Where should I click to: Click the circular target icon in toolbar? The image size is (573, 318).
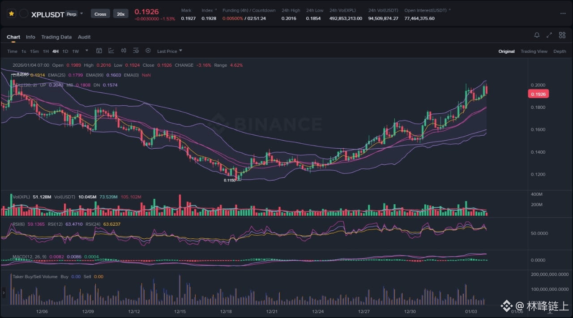[x=148, y=51]
